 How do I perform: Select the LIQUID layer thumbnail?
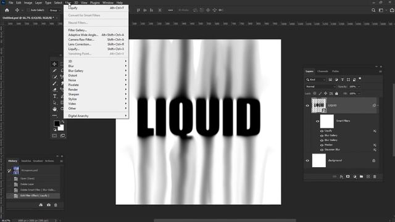coord(318,105)
